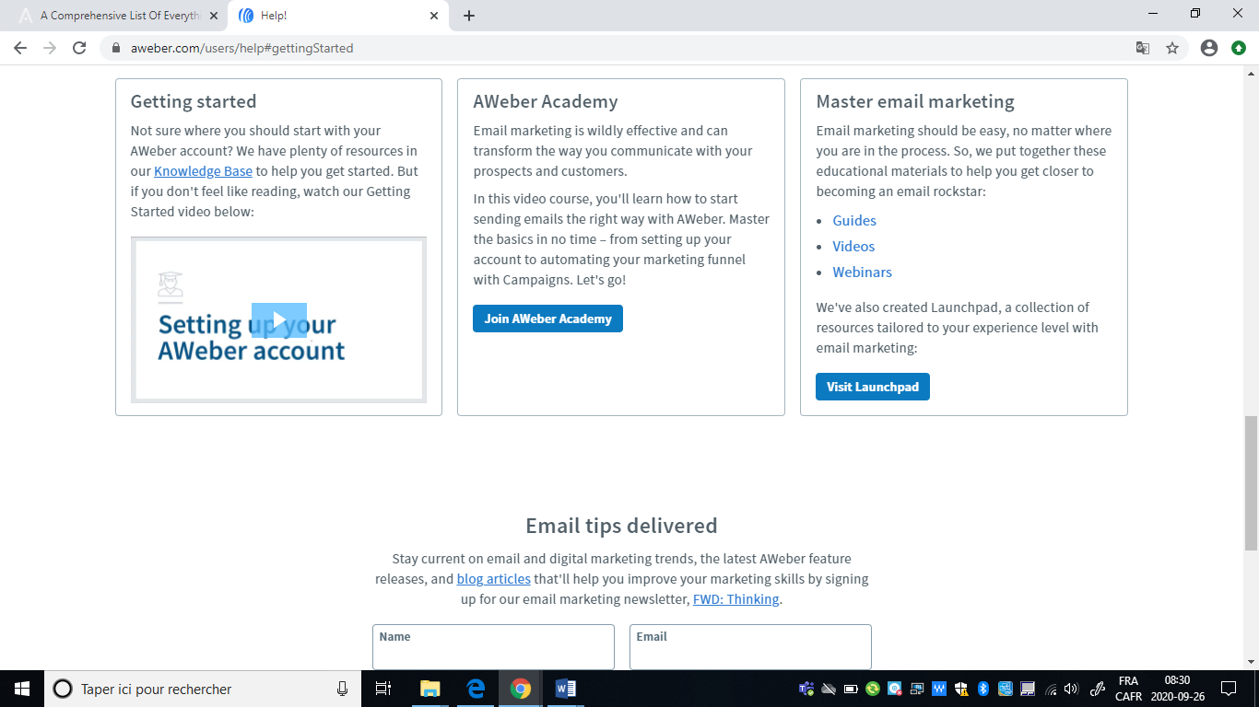Reload the AWeber help page
Screen dimensions: 1259x707
pyautogui.click(x=79, y=48)
